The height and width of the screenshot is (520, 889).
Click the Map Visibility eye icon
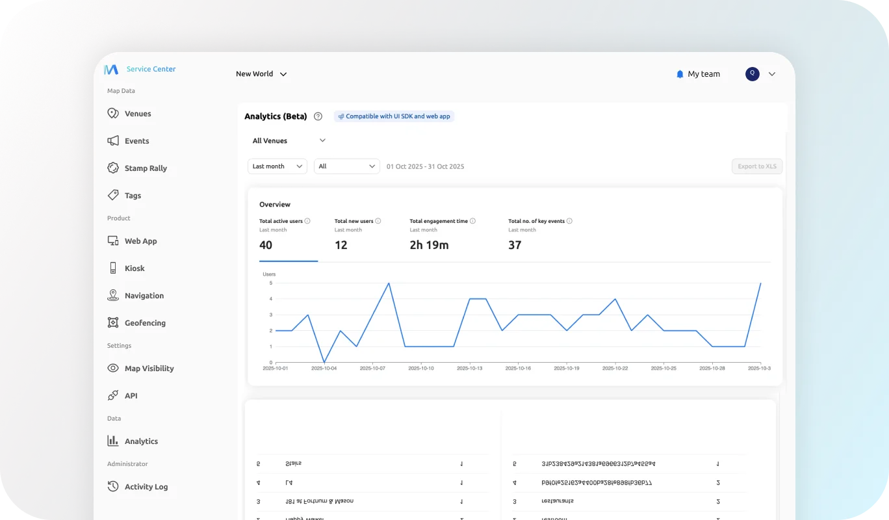(x=113, y=368)
